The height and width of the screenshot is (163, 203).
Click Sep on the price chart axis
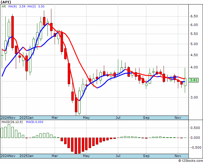(146, 118)
